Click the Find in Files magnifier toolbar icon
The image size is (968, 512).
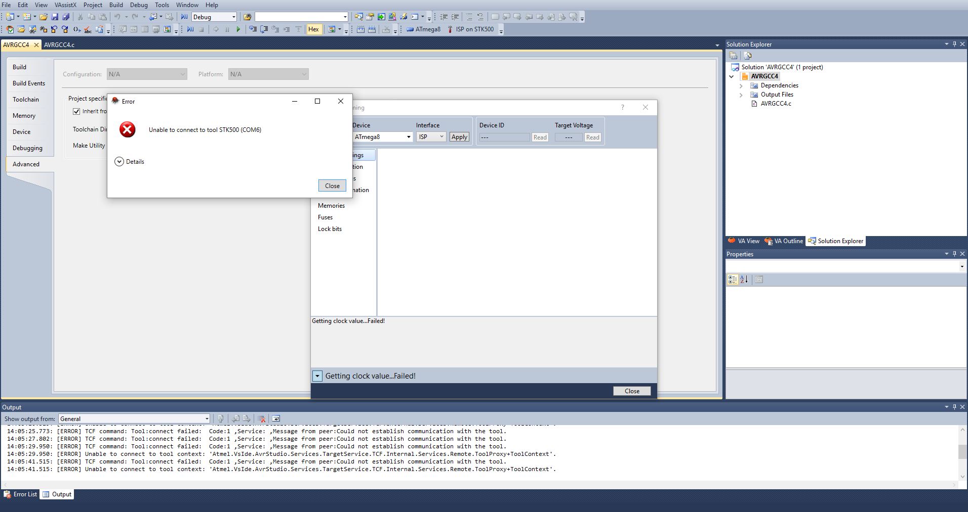pyautogui.click(x=358, y=17)
